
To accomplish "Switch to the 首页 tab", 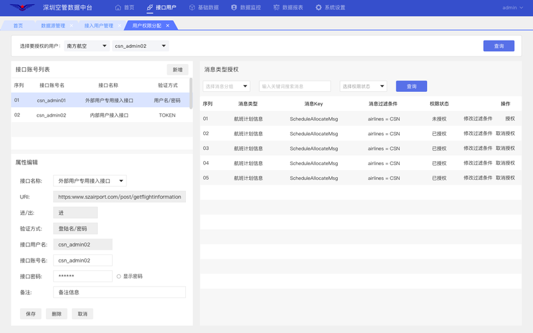I will pyautogui.click(x=18, y=26).
